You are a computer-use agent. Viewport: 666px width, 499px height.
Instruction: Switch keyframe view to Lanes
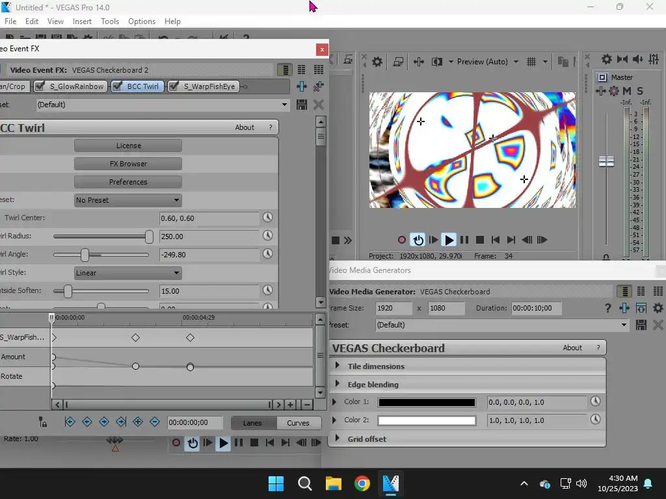(253, 423)
